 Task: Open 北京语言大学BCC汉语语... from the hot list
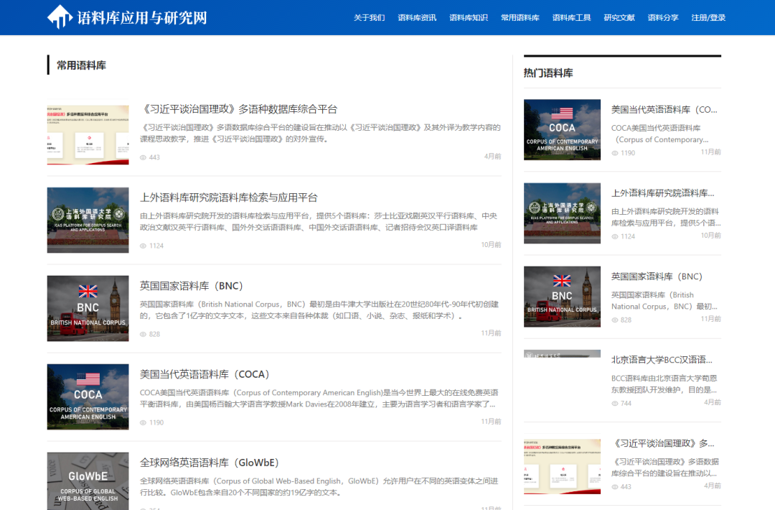[x=662, y=360]
